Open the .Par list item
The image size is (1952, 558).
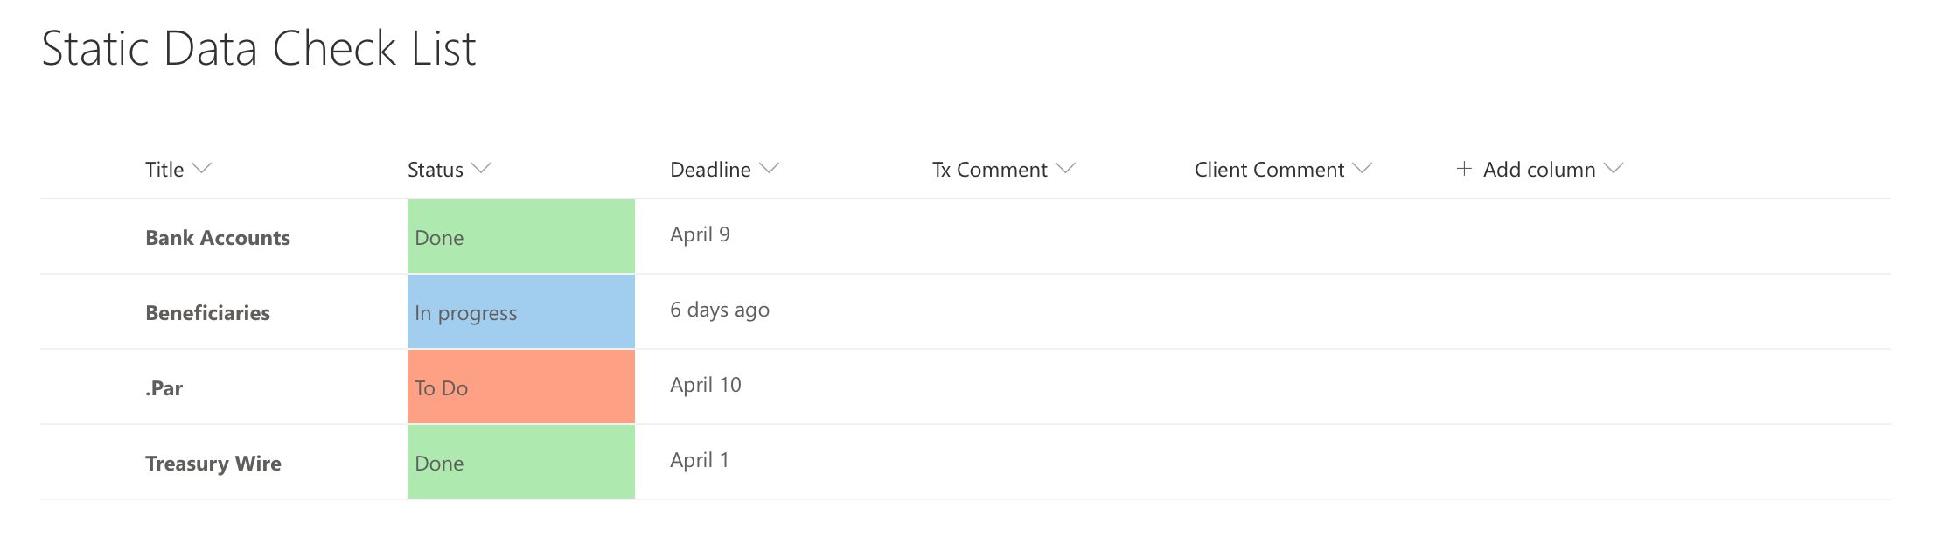tap(164, 388)
